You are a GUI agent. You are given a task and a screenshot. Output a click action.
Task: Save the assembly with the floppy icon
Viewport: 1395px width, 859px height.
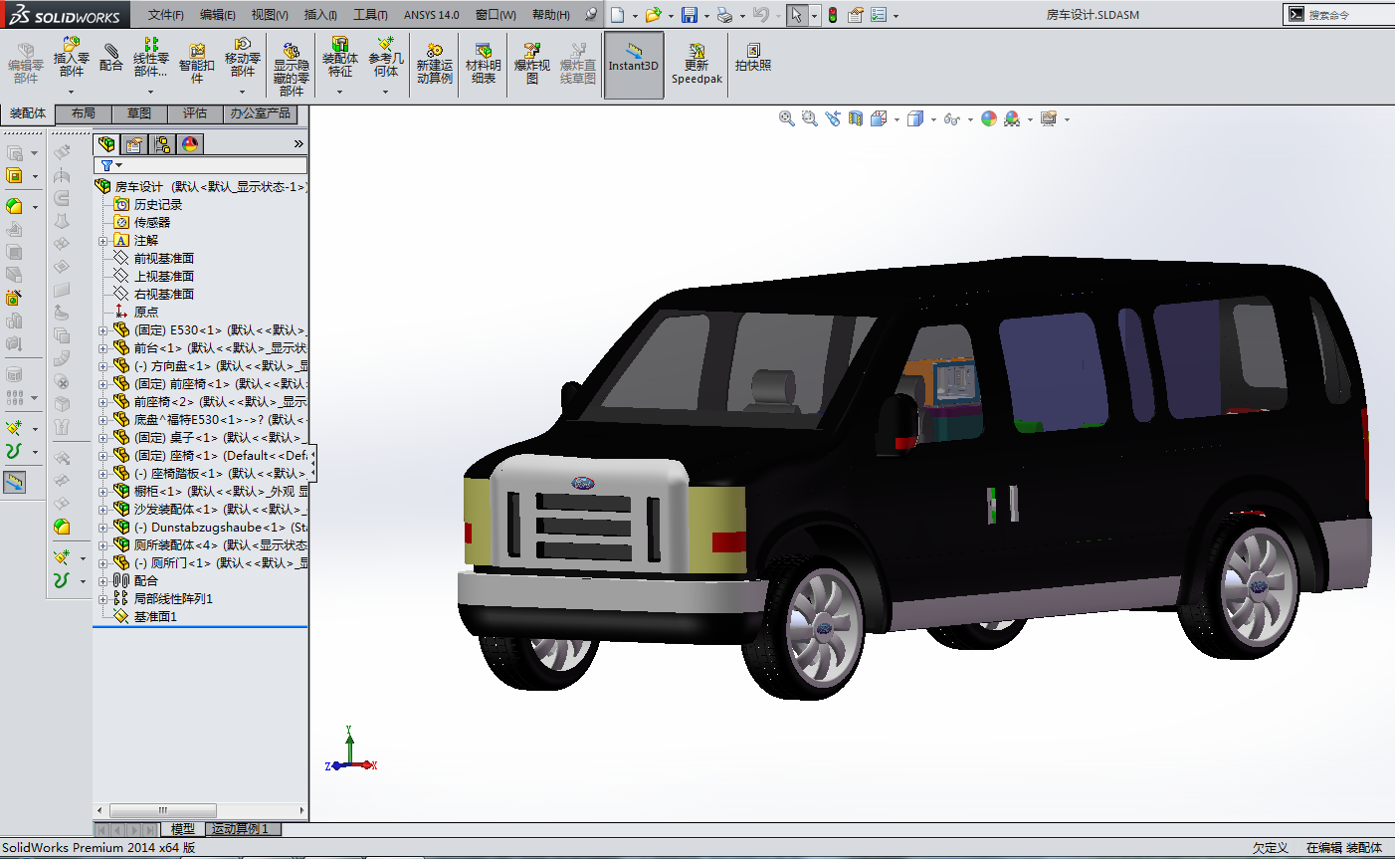(690, 15)
